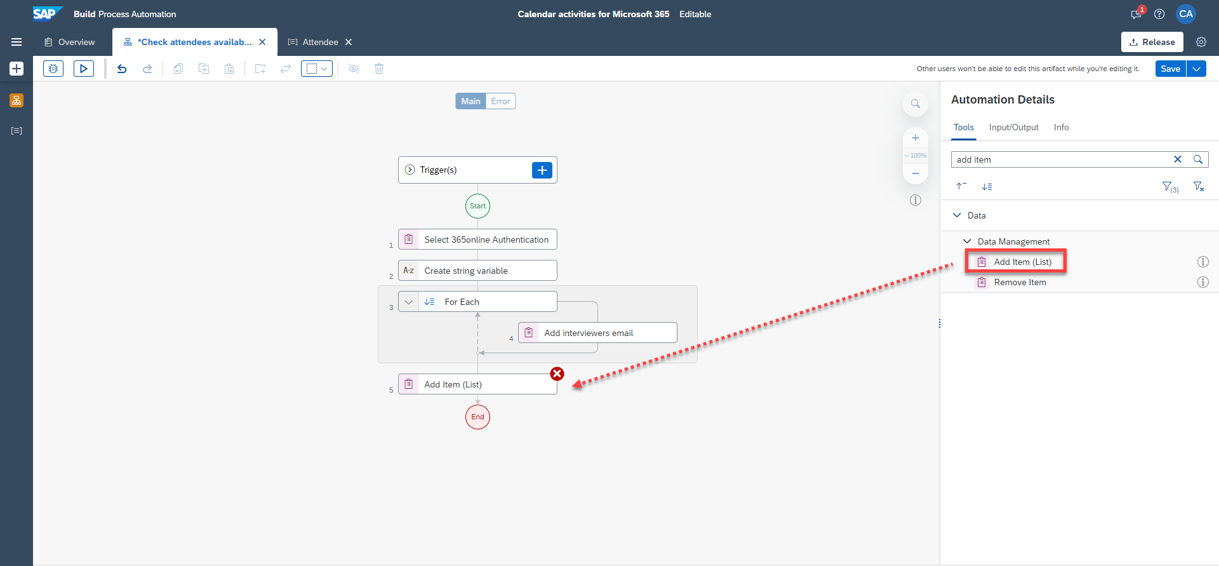Image resolution: width=1219 pixels, height=566 pixels.
Task: Collapse the For Each loop chevron
Action: [408, 302]
